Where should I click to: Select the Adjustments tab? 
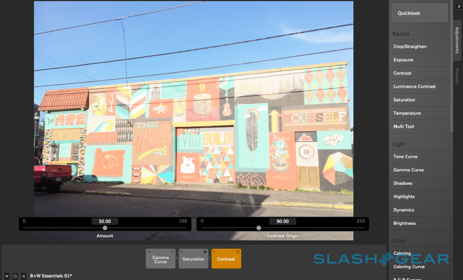[457, 40]
